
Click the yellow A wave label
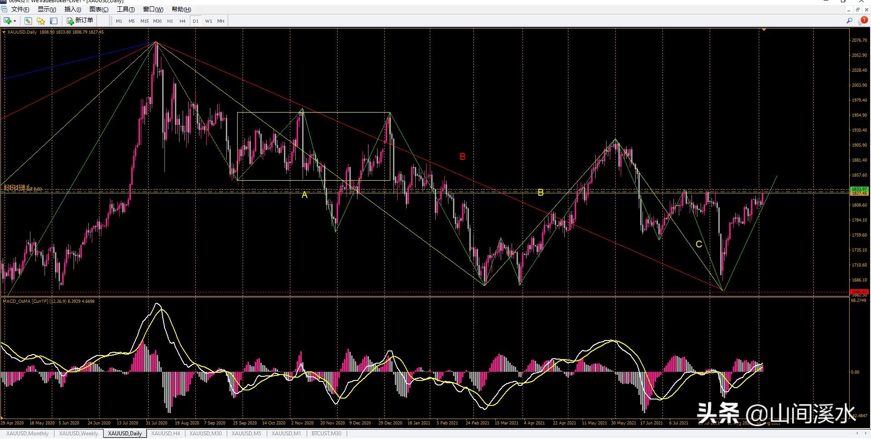click(x=304, y=195)
